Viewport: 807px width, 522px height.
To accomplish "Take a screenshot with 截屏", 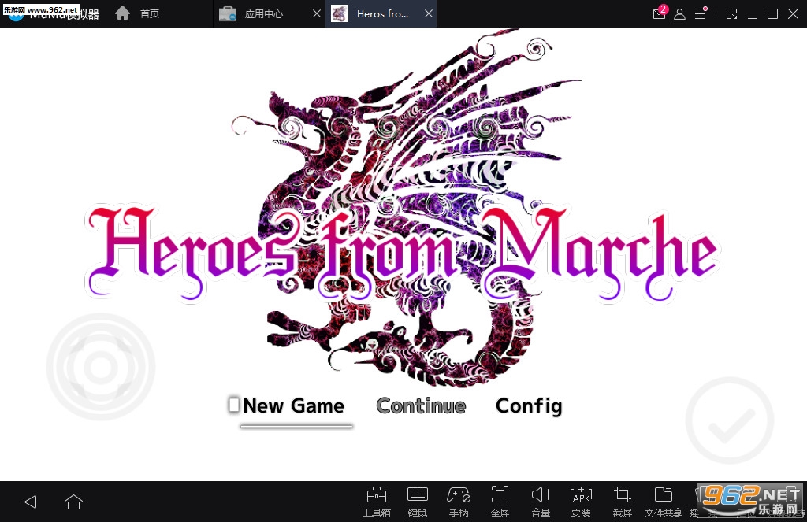I will point(623,502).
